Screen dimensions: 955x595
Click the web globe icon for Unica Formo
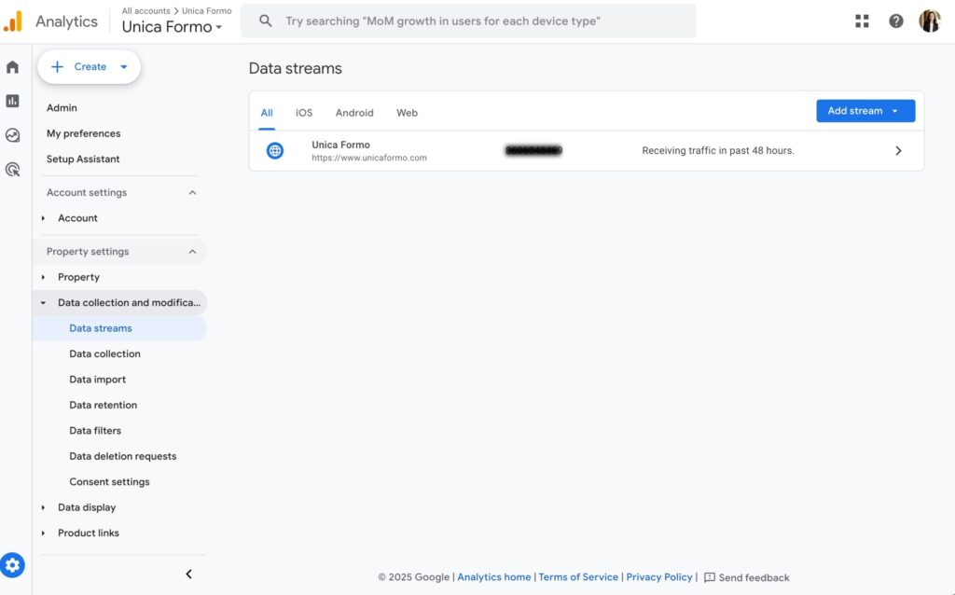pyautogui.click(x=275, y=150)
